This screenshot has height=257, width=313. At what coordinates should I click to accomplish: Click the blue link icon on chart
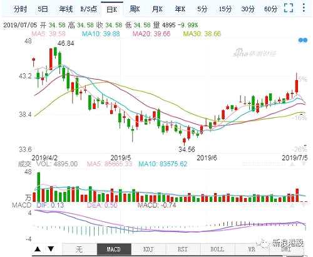[303, 40]
